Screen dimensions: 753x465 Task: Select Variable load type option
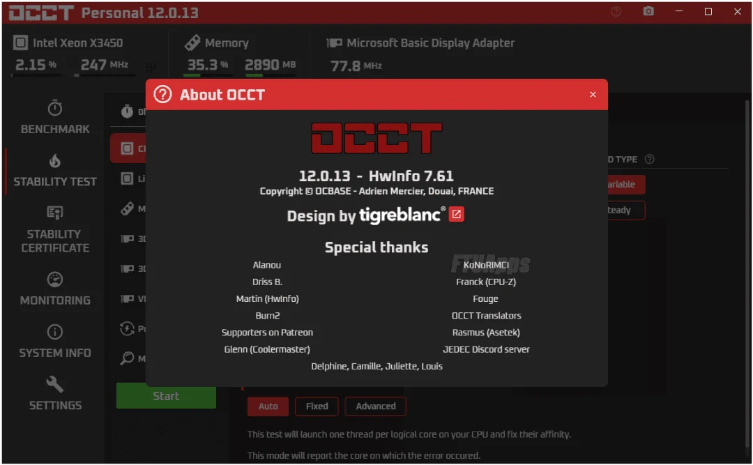625,185
